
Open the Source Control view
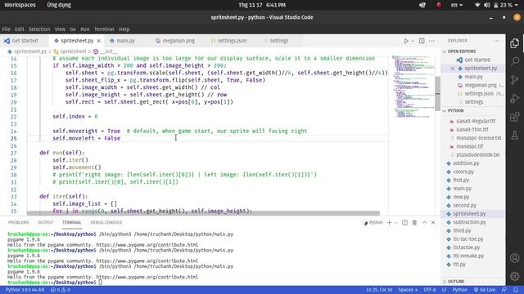point(515,80)
